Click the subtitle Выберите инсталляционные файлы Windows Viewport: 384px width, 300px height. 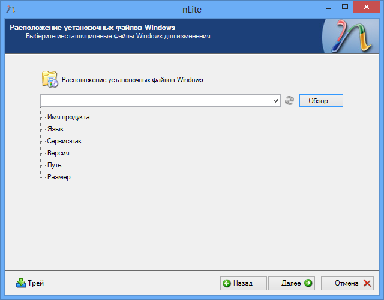tap(119, 36)
